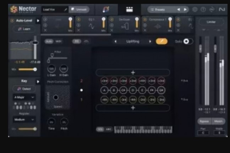Adjust the De-Esser Mix slider
Screen dimensions: 230x153
137,23
